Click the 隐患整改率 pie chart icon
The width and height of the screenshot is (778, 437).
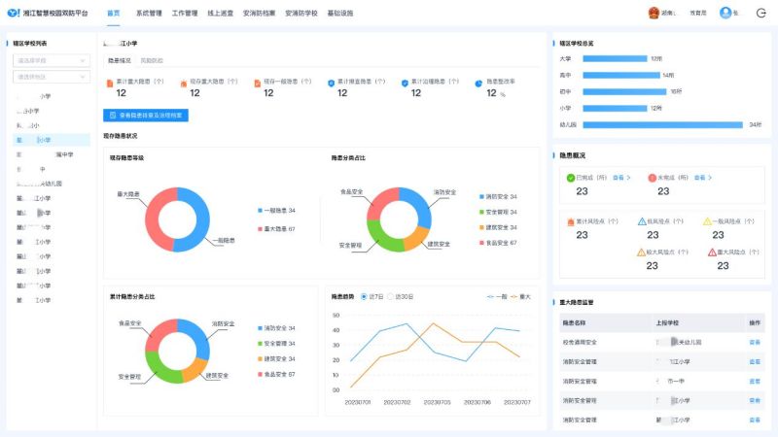click(x=478, y=83)
